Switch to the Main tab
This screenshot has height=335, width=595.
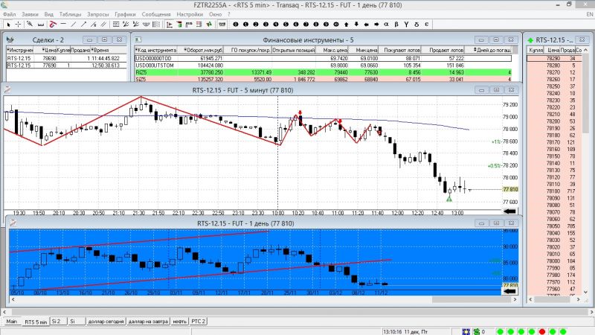(x=12, y=322)
